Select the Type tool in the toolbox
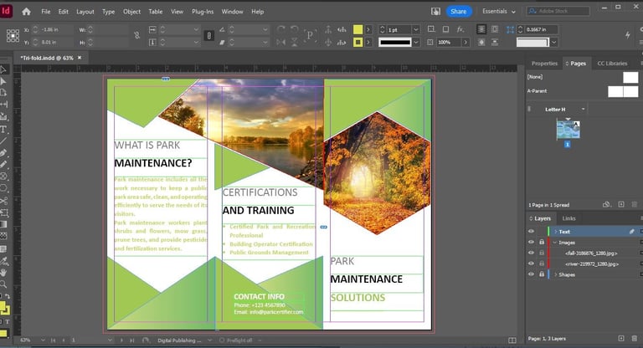Image resolution: width=643 pixels, height=348 pixels. coord(4,130)
